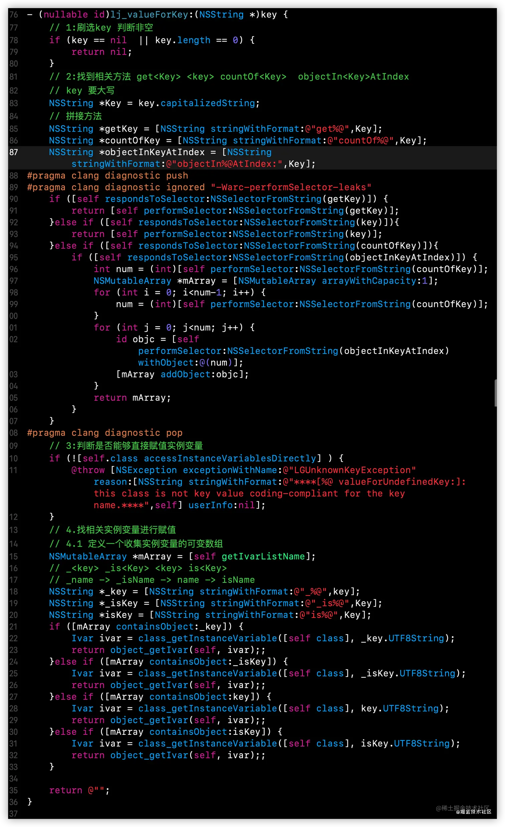This screenshot has height=827, width=505.
Task: Click 'key.length' in the nil check
Action: 183,40
